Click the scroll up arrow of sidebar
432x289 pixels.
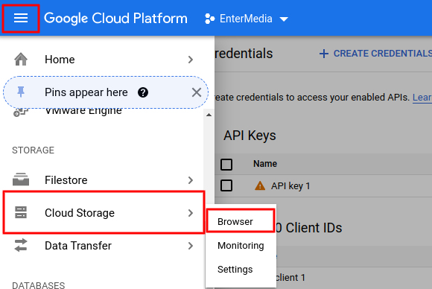coord(209,115)
